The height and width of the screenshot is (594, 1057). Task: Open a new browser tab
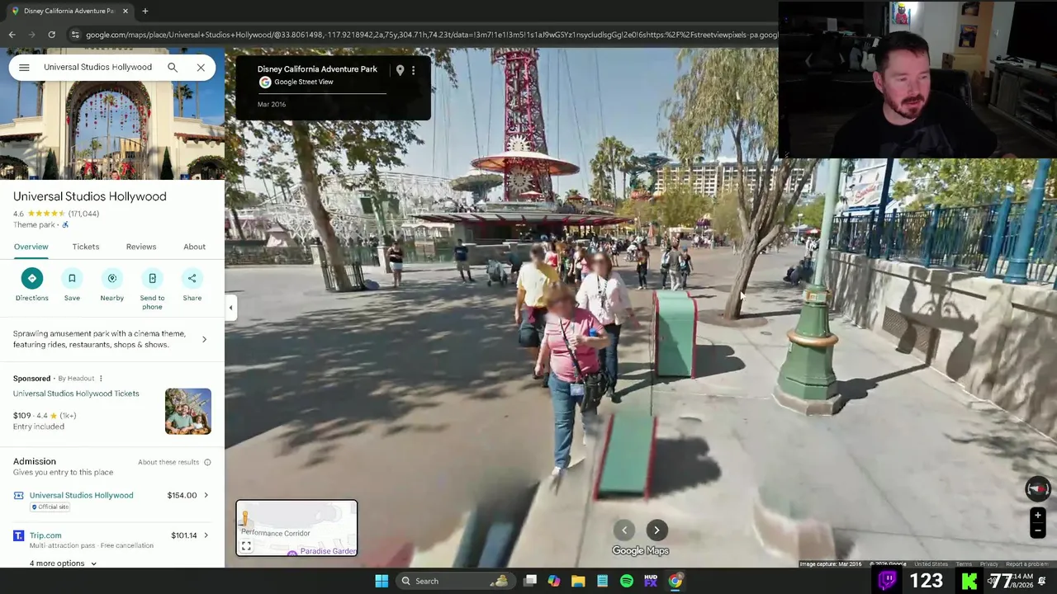145,11
